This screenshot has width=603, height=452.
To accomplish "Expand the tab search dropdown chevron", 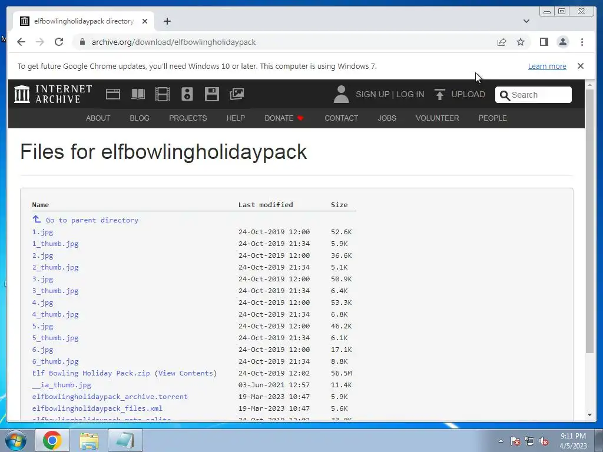I will [526, 21].
